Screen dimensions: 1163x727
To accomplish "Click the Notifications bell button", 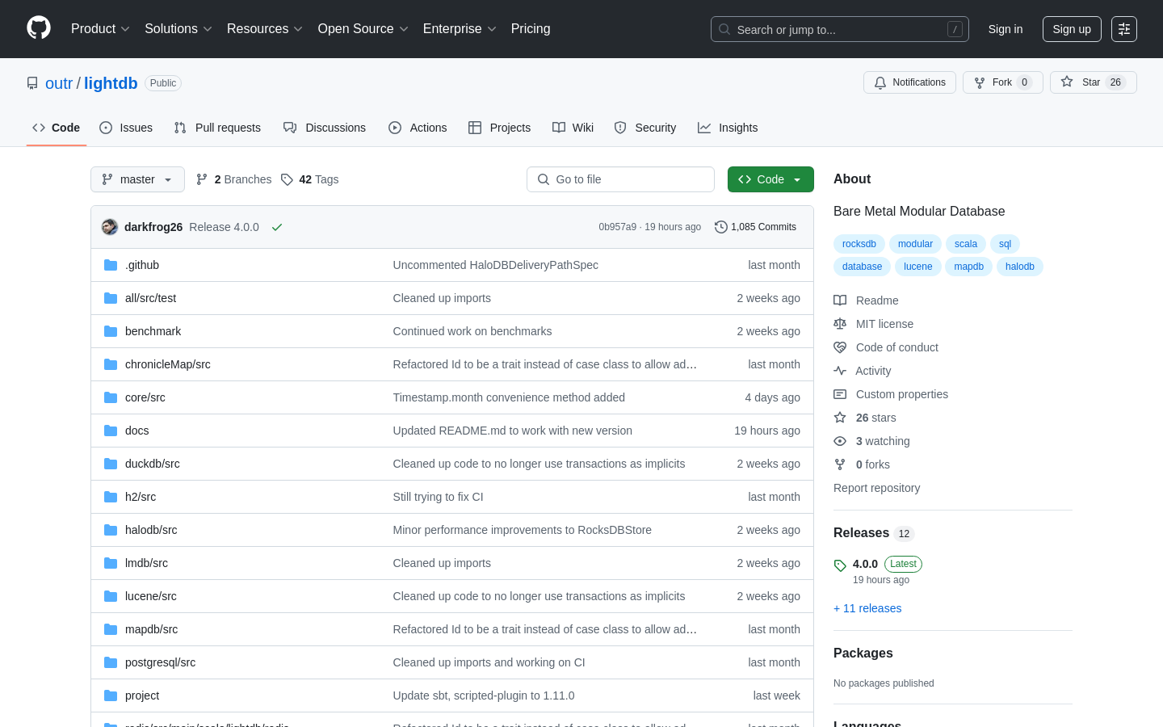I will pos(909,82).
